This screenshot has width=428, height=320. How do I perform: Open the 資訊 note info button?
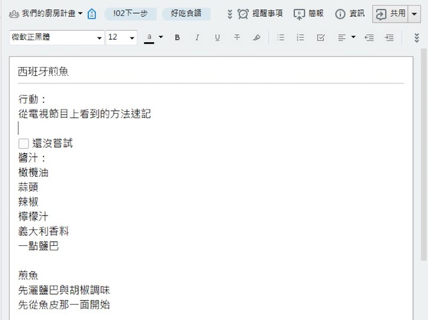350,14
